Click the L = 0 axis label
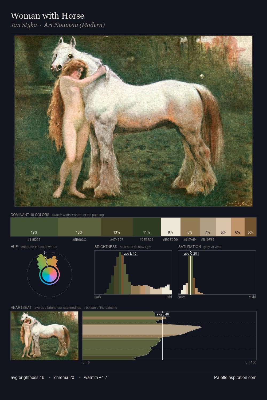This screenshot has height=400, width=267. [x=86, y=362]
